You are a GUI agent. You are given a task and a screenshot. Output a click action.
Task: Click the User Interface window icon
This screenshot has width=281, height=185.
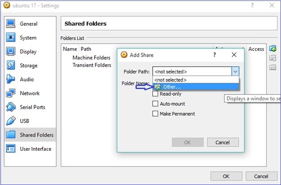coord(10,149)
